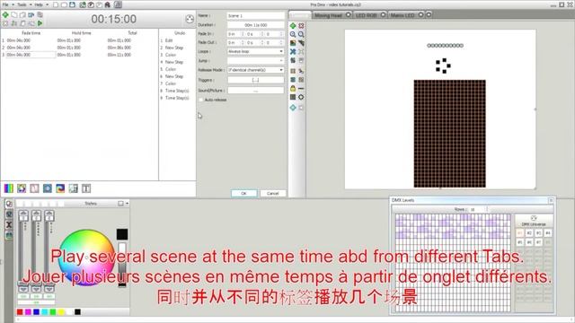
Task: Click the horizontal line shape icon
Action: [x=301, y=88]
